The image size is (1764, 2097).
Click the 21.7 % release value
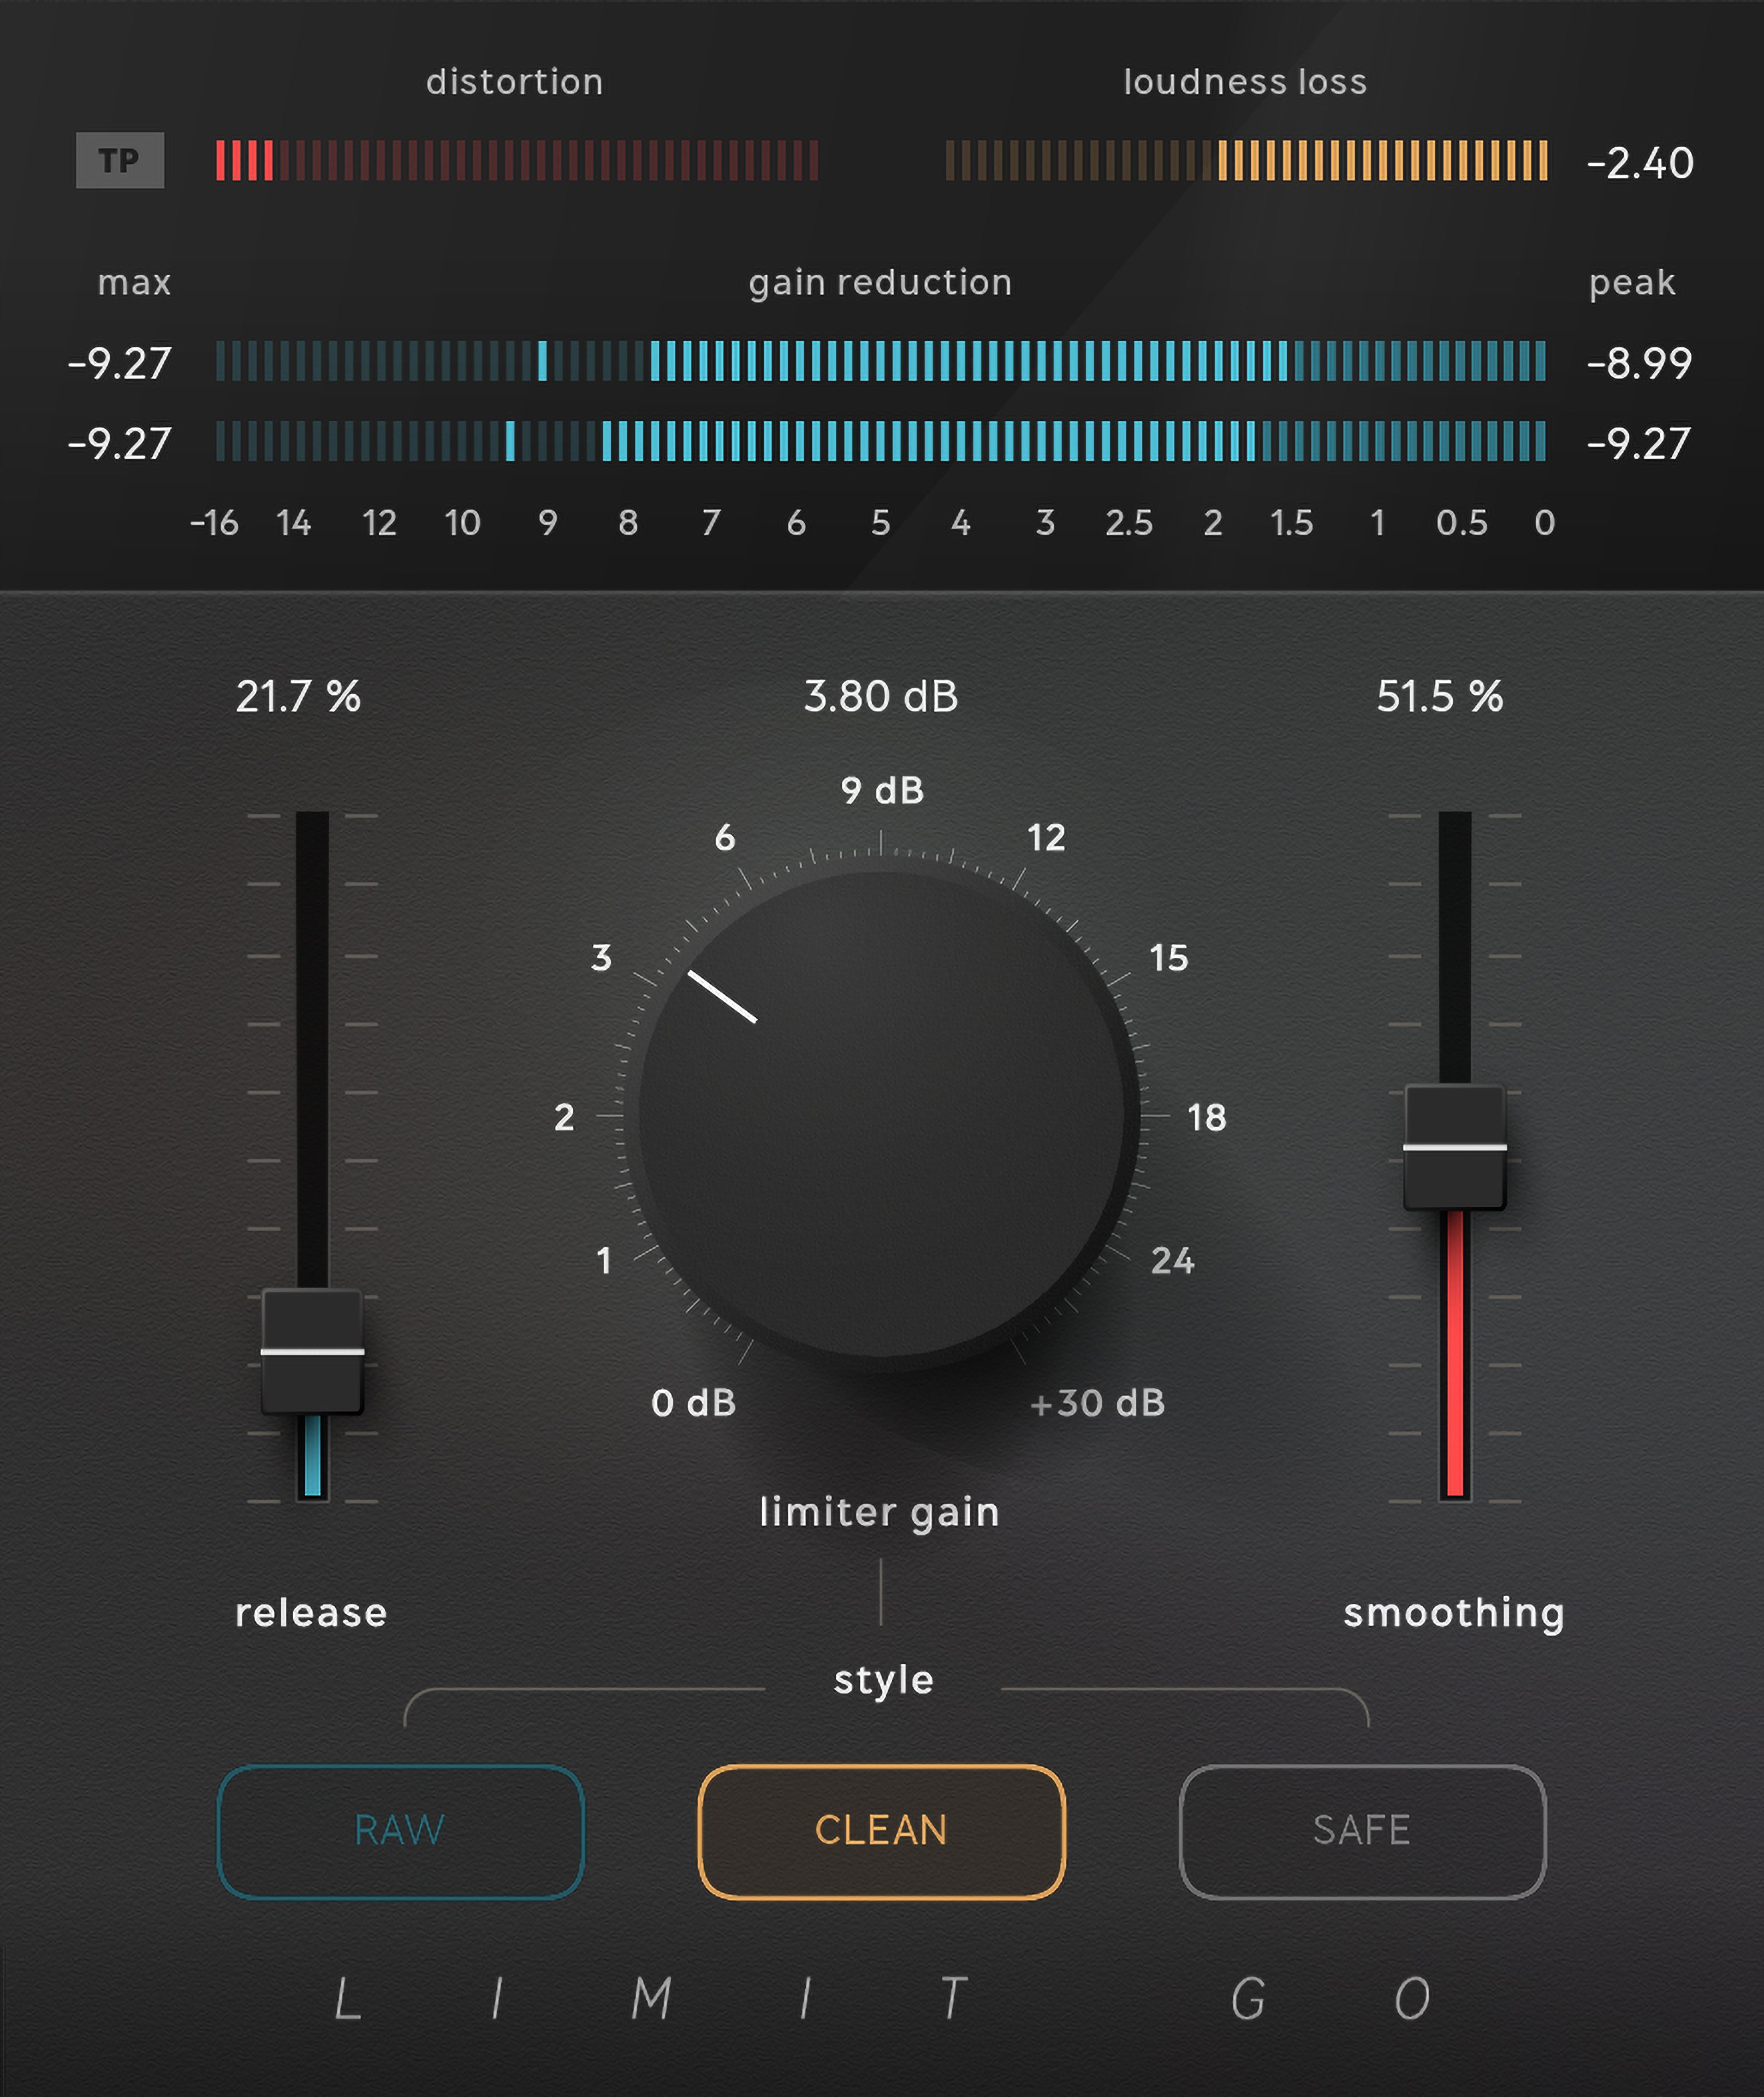pos(298,696)
